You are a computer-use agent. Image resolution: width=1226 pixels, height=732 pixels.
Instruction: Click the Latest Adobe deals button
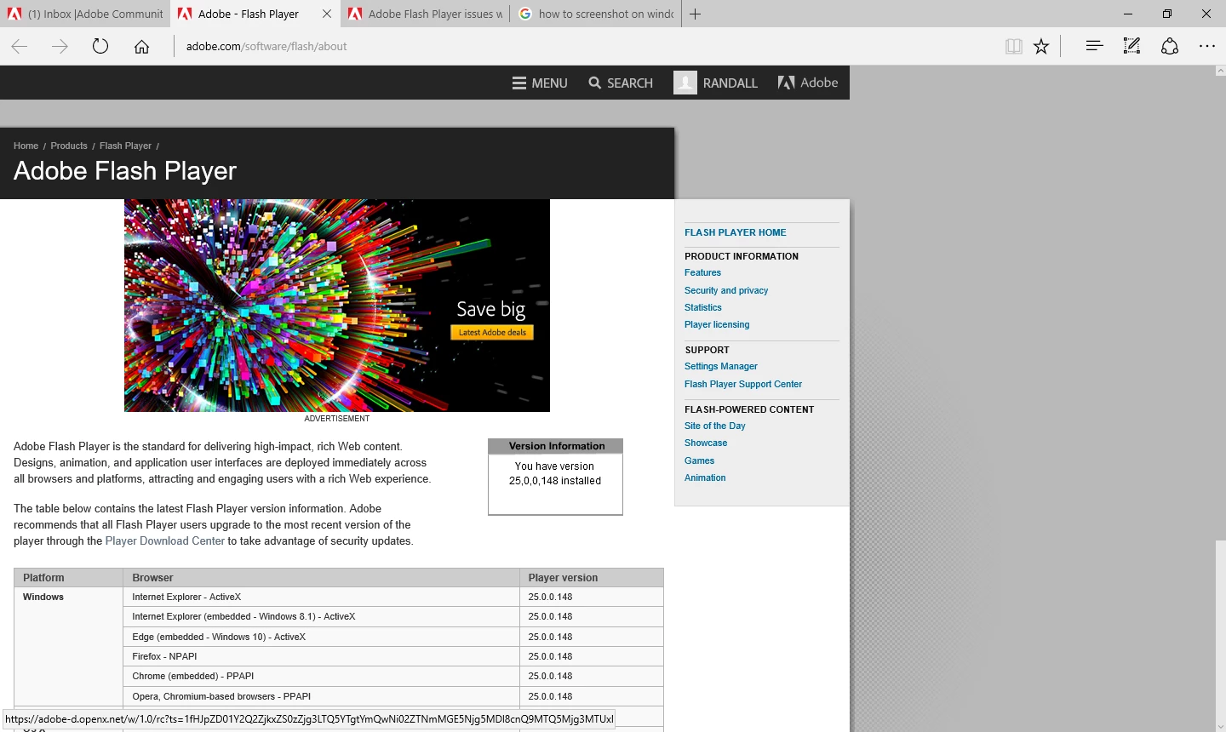[x=492, y=332]
